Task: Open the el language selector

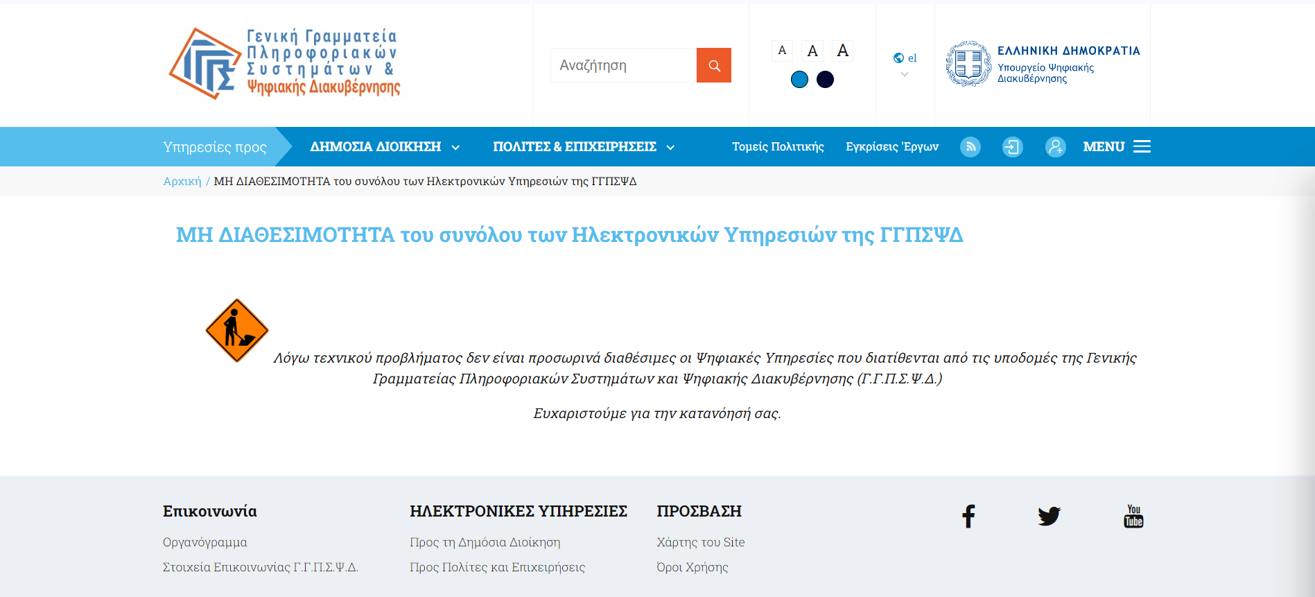Action: click(905, 59)
